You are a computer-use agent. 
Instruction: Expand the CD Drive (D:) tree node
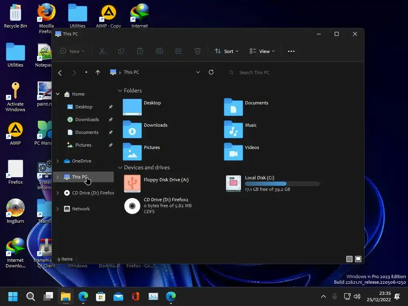[x=58, y=193]
